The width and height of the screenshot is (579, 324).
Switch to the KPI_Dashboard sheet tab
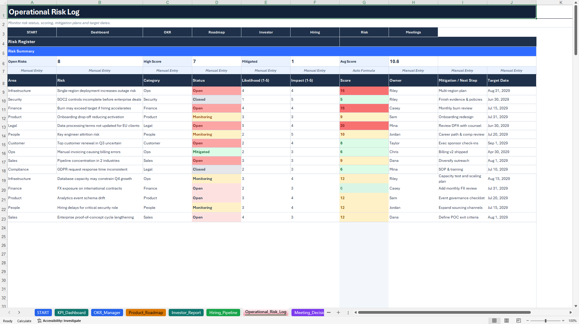pos(72,313)
